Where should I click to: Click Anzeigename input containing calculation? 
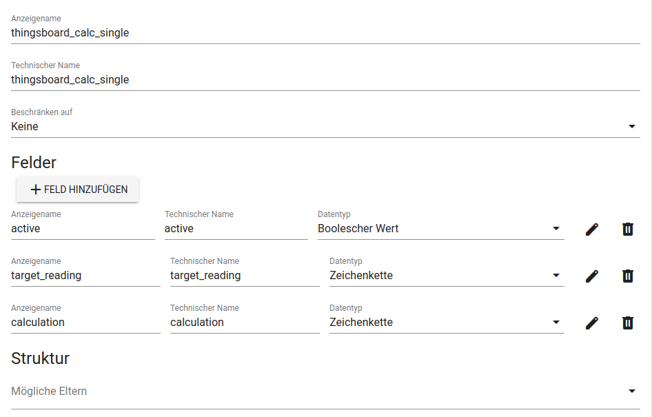[85, 323]
